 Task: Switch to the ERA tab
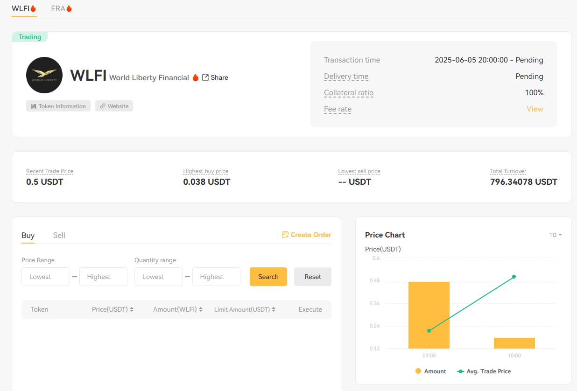(62, 8)
